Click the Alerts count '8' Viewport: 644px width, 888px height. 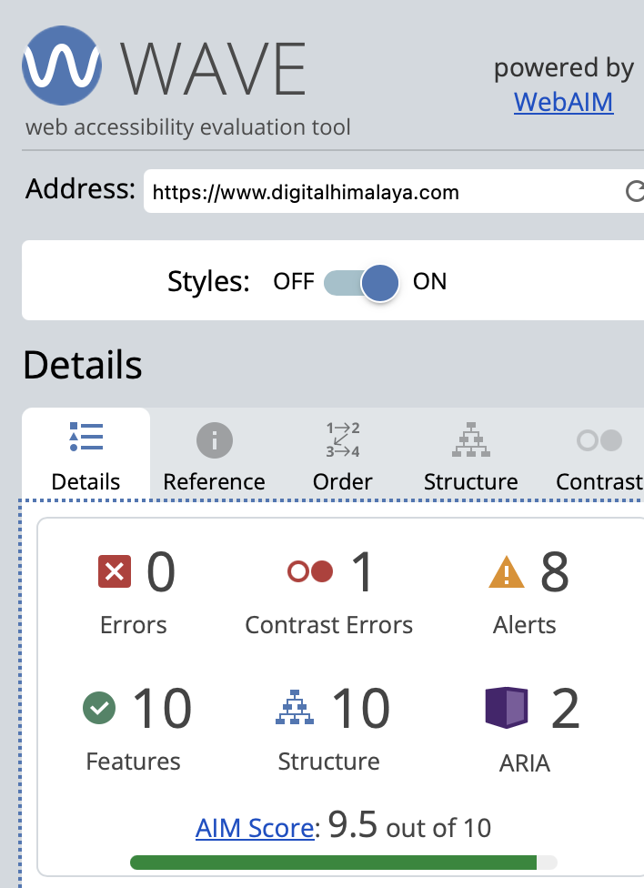tap(555, 572)
